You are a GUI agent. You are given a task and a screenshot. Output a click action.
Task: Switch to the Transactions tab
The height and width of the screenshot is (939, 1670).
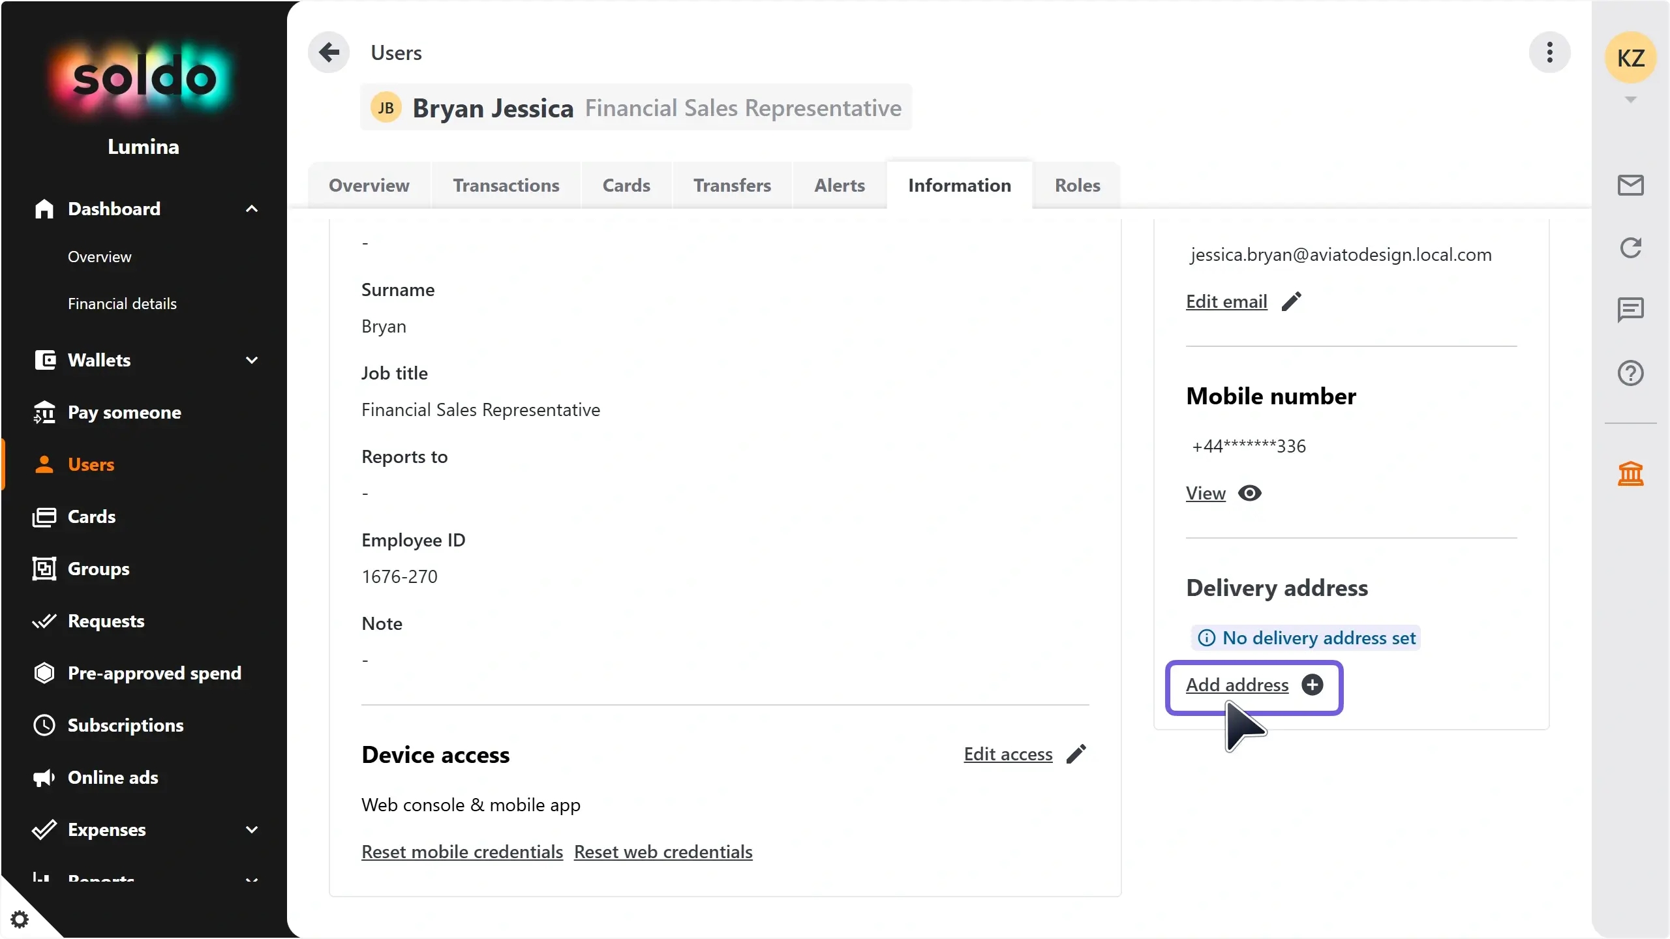point(506,185)
